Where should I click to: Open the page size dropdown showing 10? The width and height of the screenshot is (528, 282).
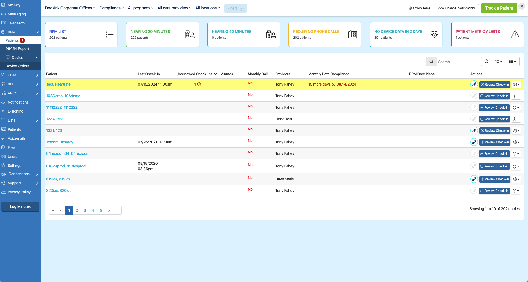point(498,62)
